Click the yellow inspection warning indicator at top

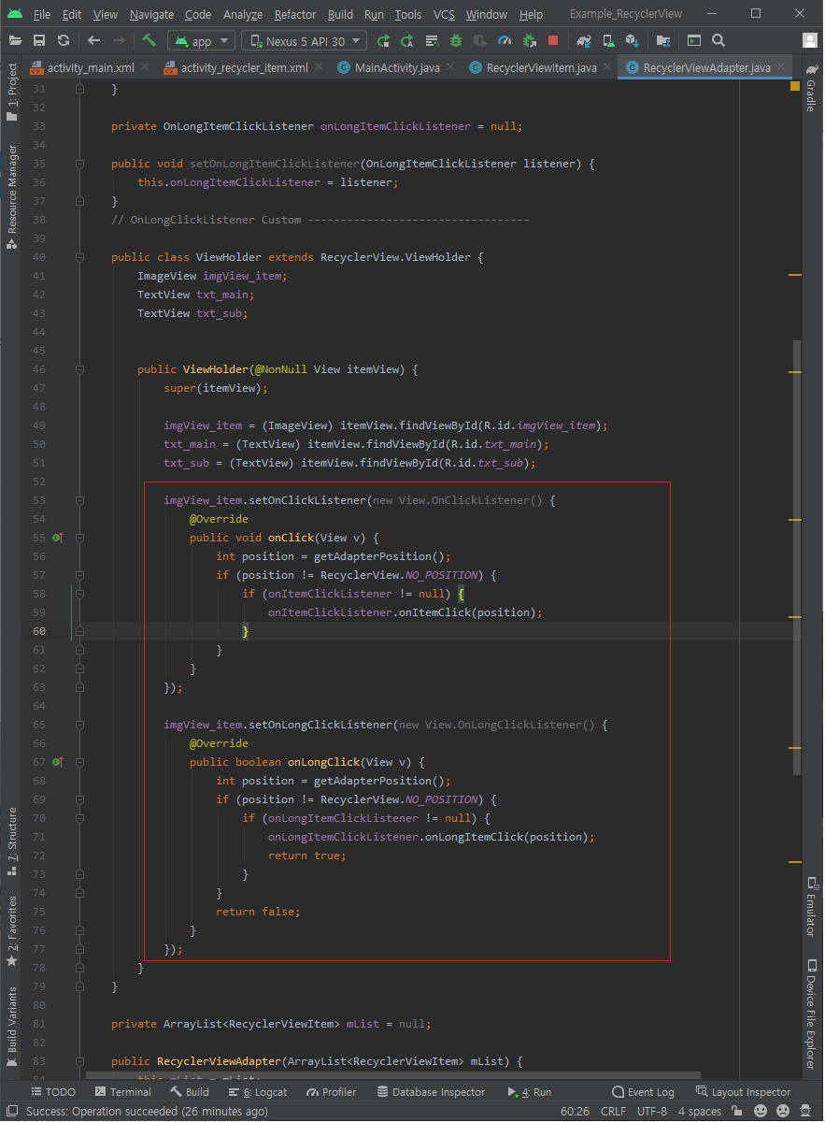point(796,86)
